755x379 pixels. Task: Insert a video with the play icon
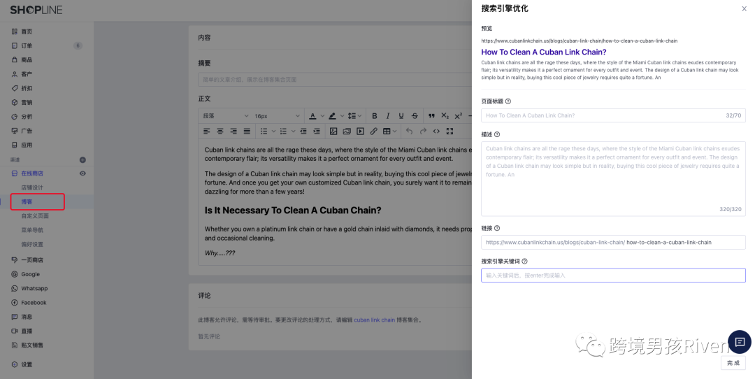(x=360, y=131)
